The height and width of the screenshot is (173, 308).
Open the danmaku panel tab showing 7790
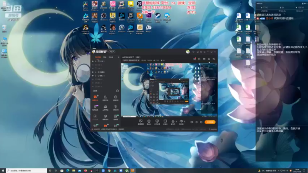[x=264, y=8]
